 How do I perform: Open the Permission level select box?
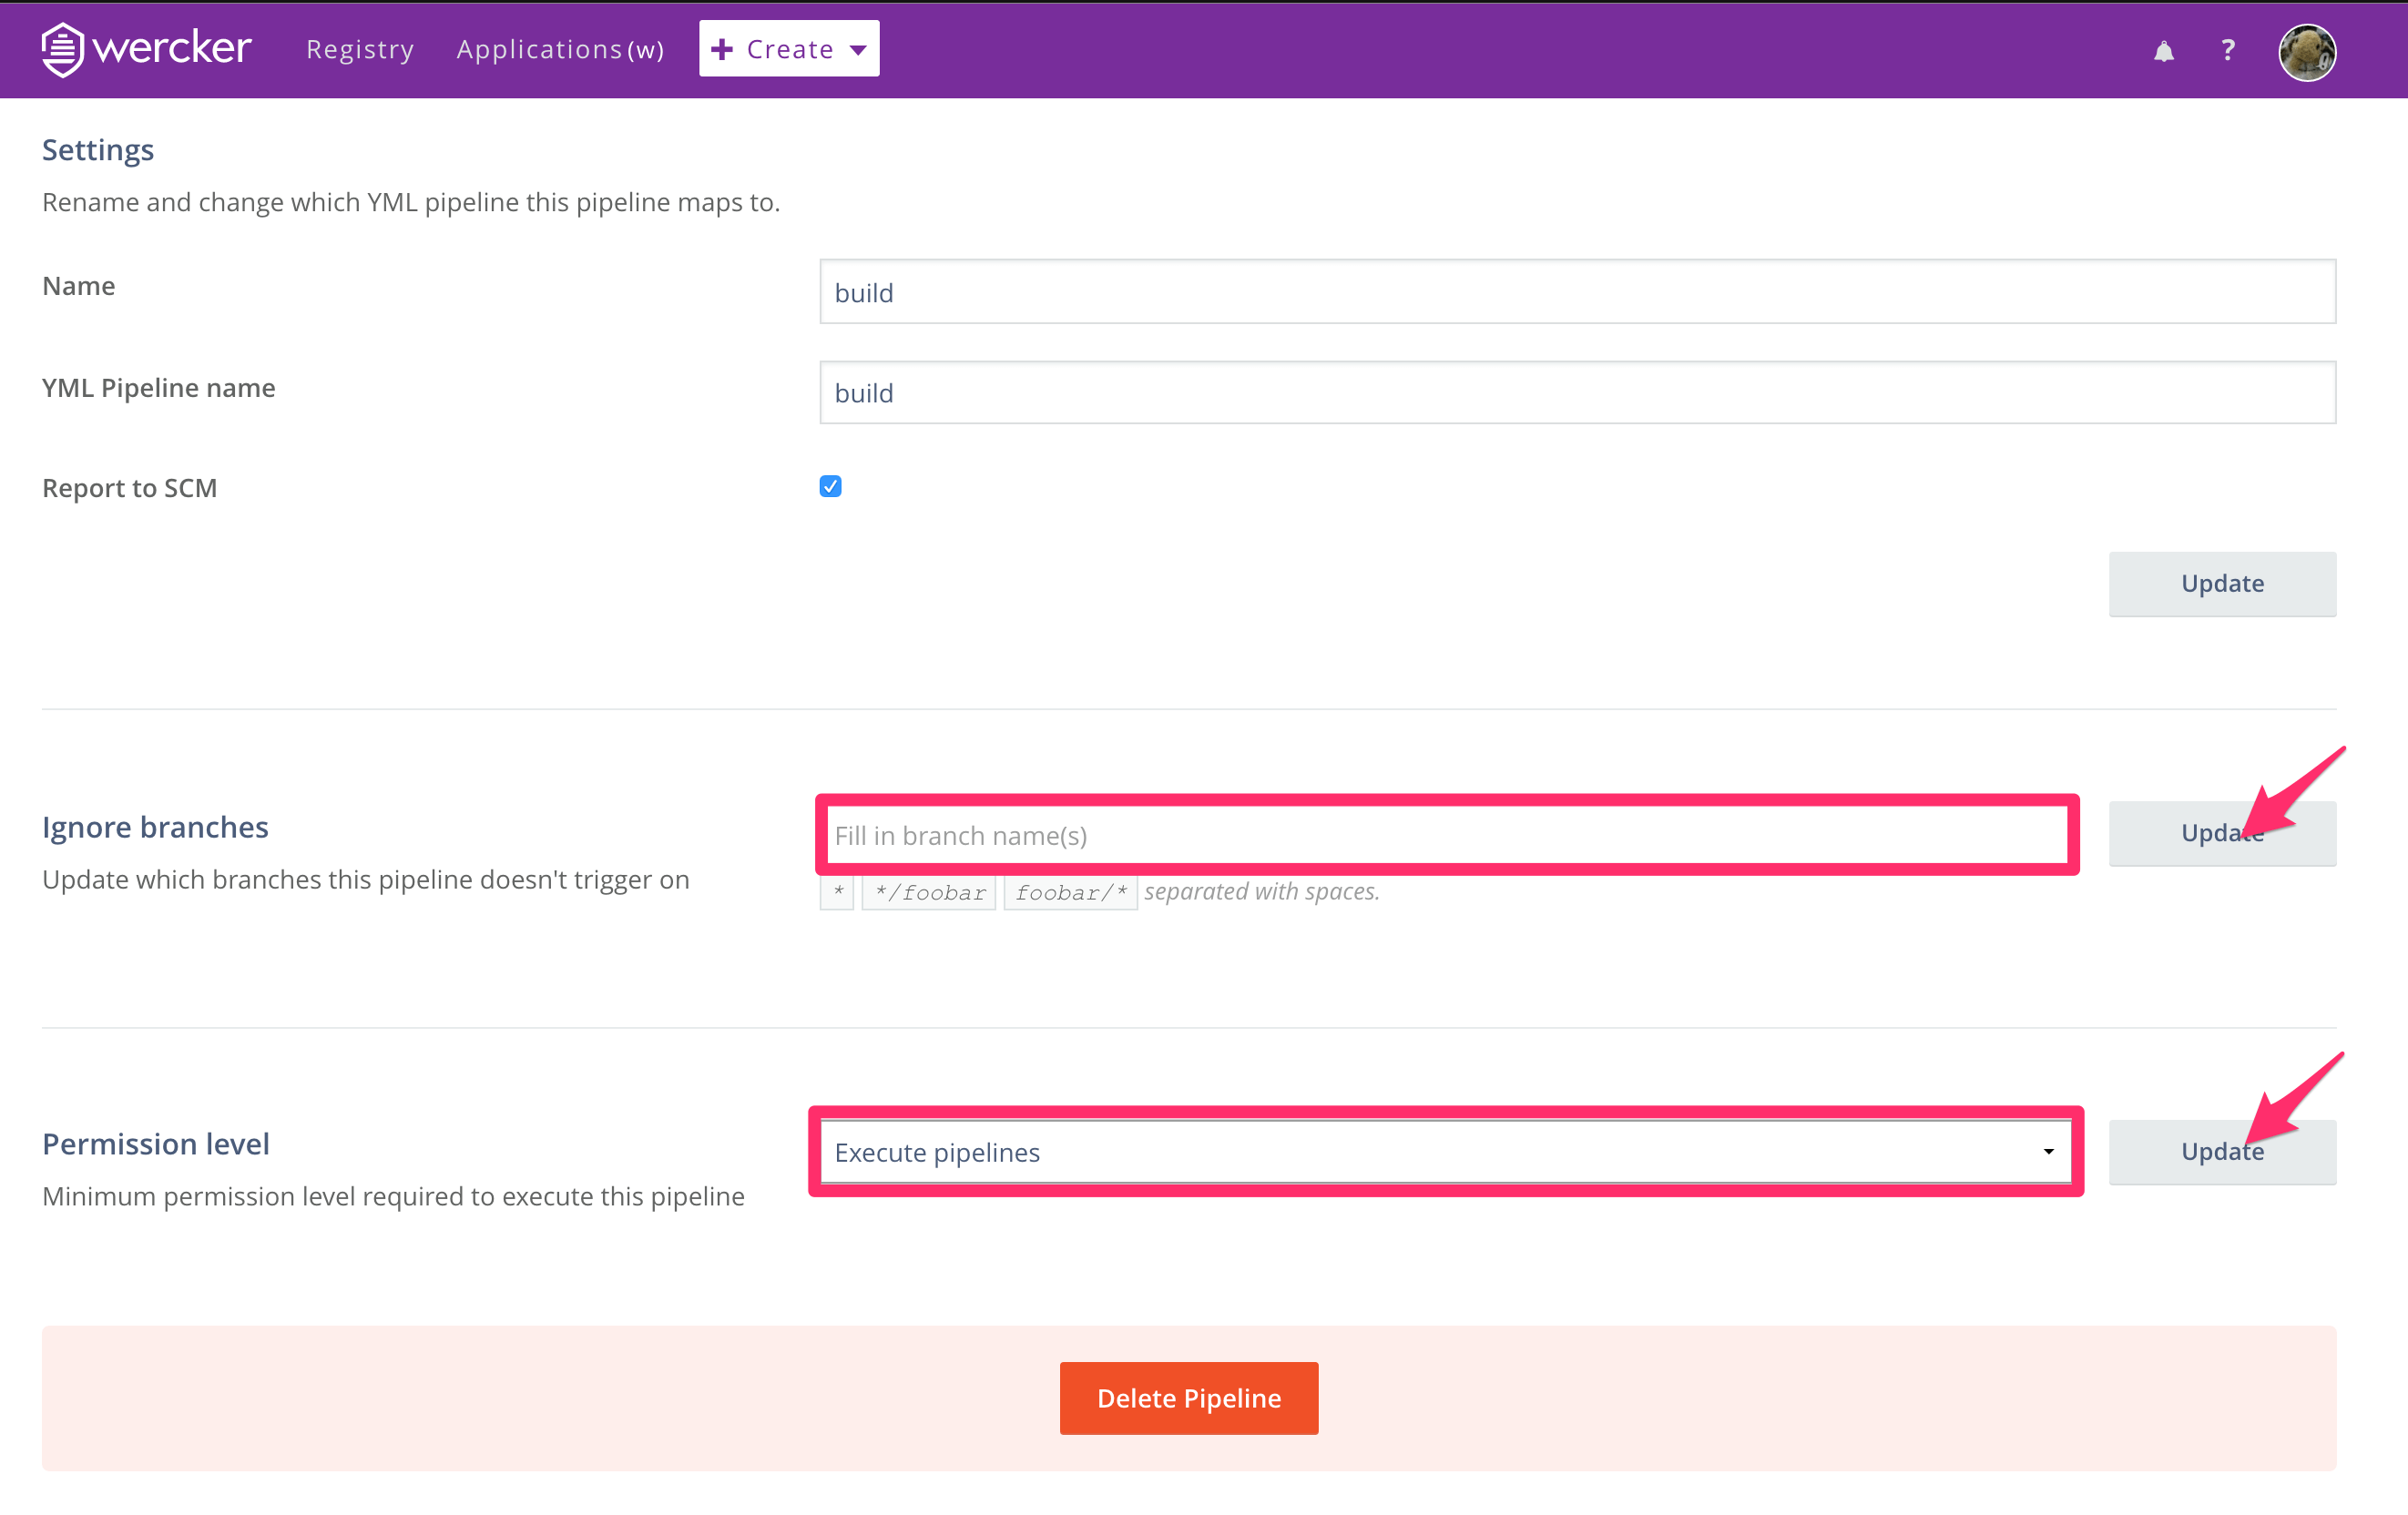[1440, 1152]
